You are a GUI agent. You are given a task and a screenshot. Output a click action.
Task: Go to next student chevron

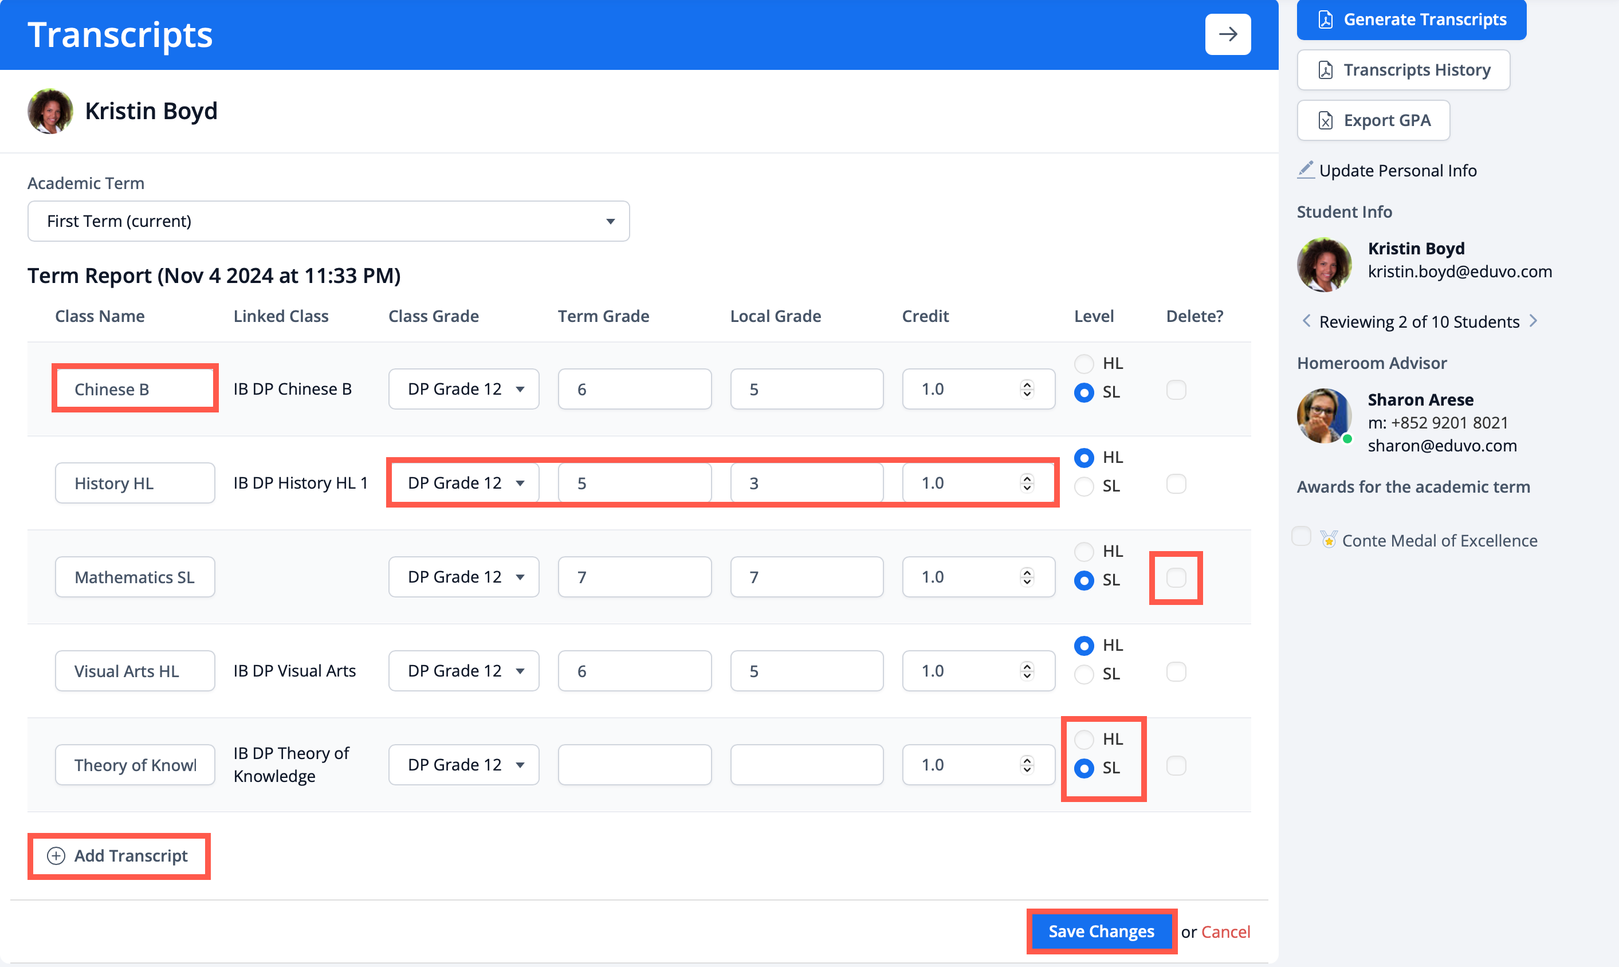coord(1533,321)
